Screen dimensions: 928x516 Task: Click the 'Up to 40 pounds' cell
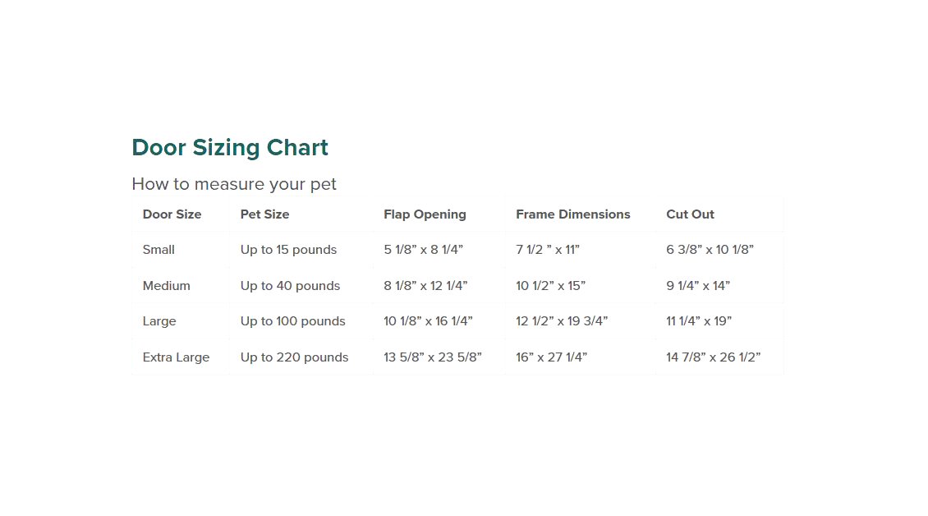tap(290, 286)
